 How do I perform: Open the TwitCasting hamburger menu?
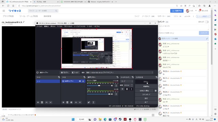pos(4,11)
